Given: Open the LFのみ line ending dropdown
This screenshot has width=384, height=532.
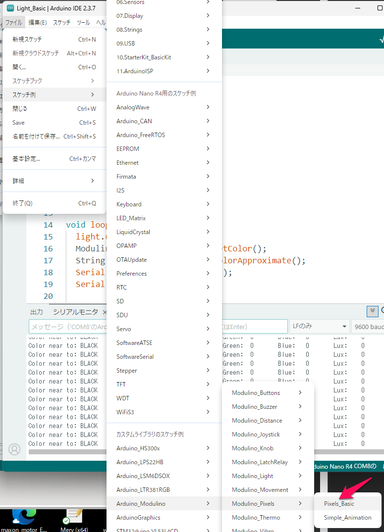Looking at the screenshot, I should pos(319,327).
